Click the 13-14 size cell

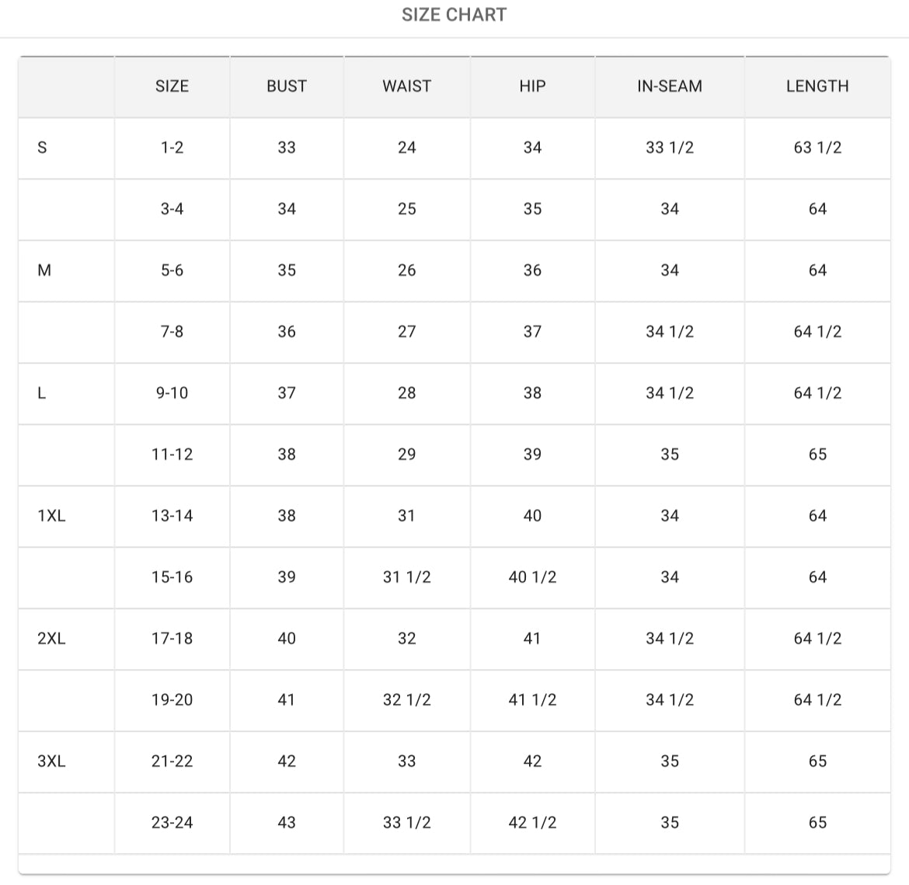(x=172, y=516)
